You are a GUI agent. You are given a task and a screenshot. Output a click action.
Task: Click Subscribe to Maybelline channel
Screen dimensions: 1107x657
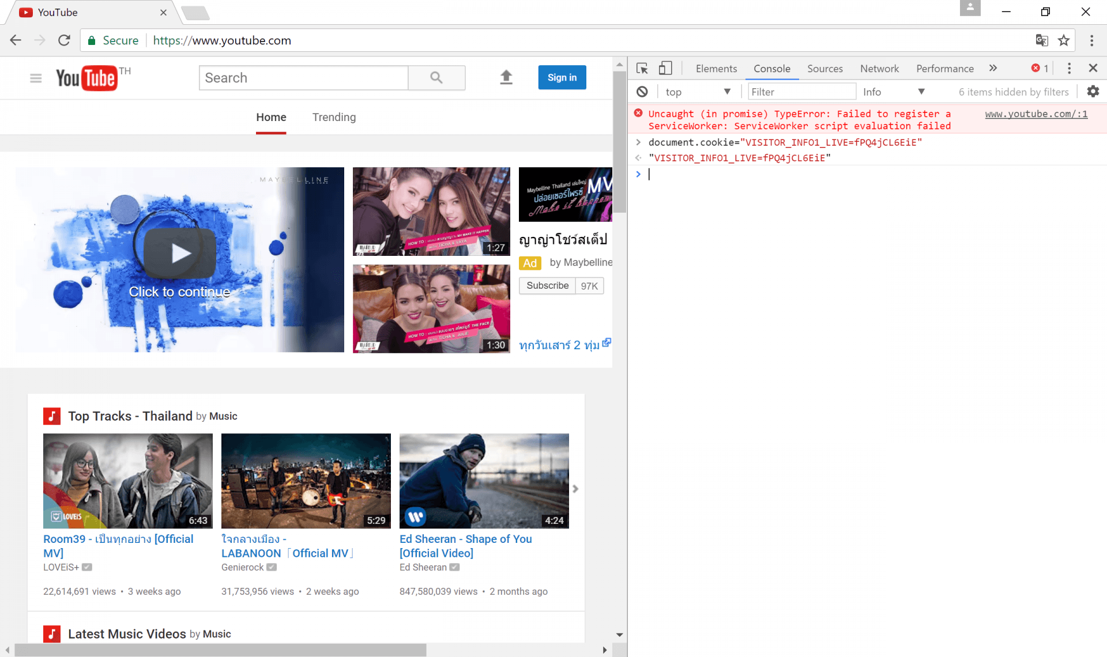tap(547, 286)
